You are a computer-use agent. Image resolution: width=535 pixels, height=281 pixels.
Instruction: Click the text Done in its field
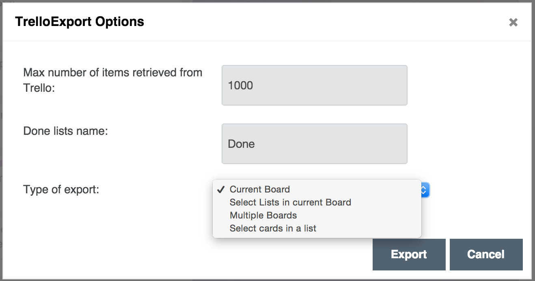point(241,143)
